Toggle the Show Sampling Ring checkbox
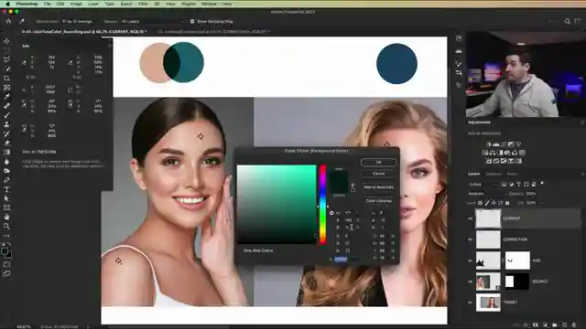Image resolution: width=586 pixels, height=329 pixels. [192, 22]
